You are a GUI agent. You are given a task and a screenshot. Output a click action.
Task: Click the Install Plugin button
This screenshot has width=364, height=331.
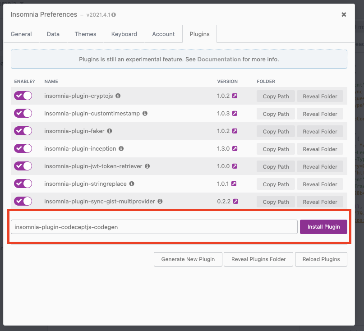[x=323, y=227]
